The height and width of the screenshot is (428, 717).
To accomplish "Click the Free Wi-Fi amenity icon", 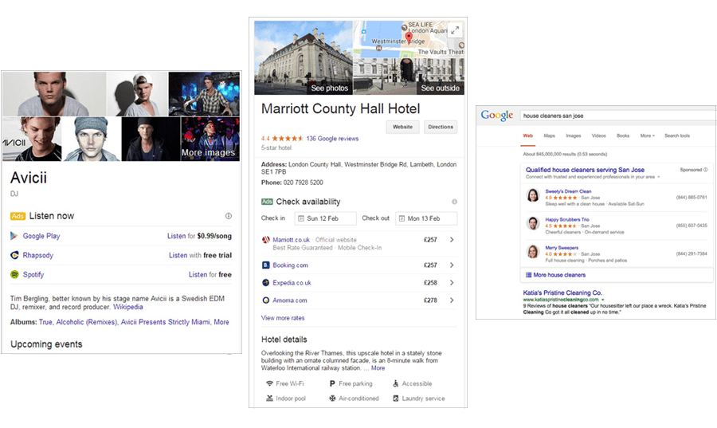I will click(270, 383).
